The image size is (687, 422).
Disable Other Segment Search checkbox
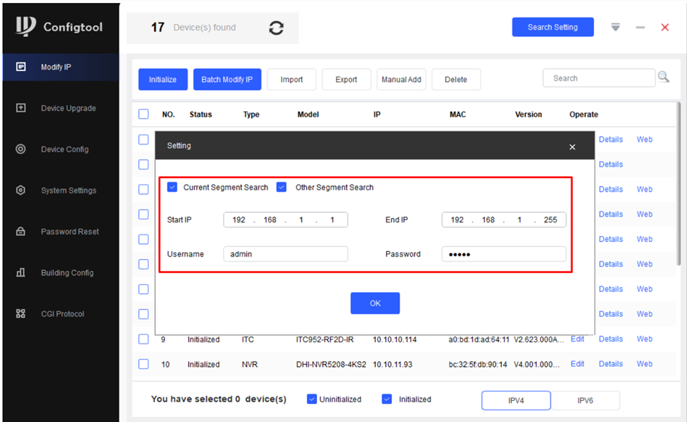[282, 187]
